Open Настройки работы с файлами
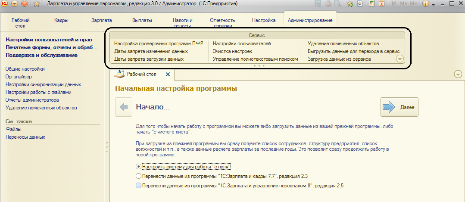The image size is (465, 202). [38, 92]
